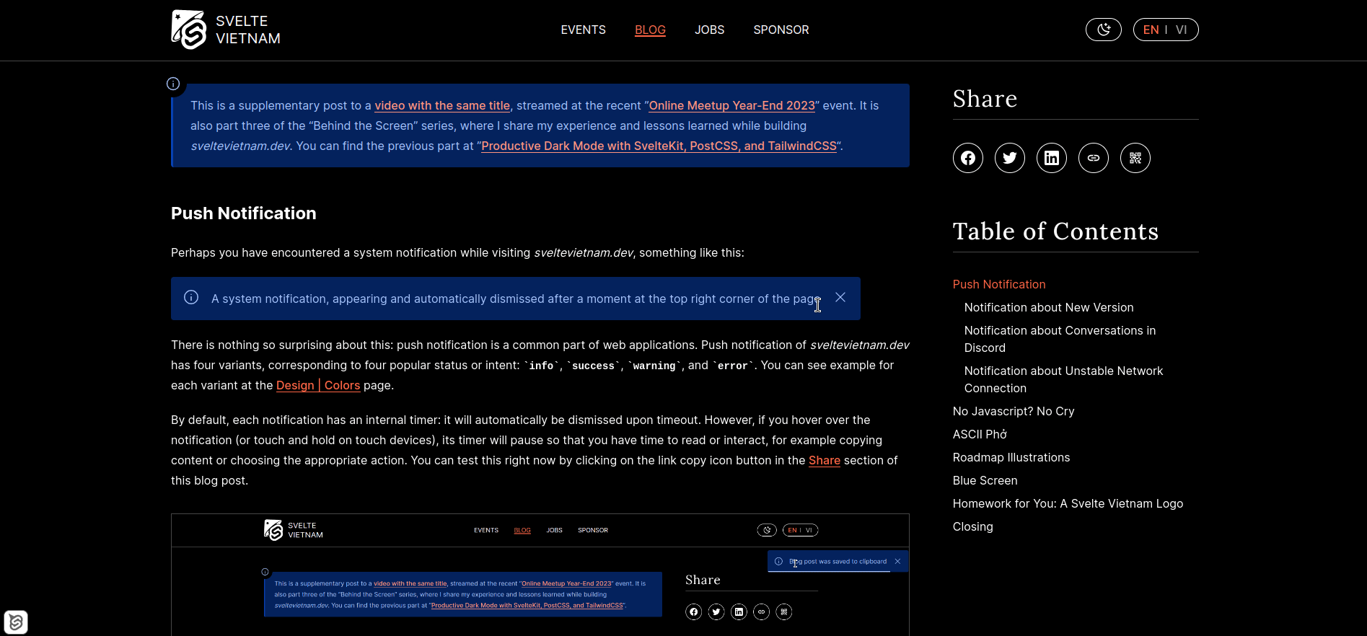This screenshot has height=636, width=1367.
Task: Click the floating Svelte icon at bottom left
Action: pyautogui.click(x=16, y=622)
